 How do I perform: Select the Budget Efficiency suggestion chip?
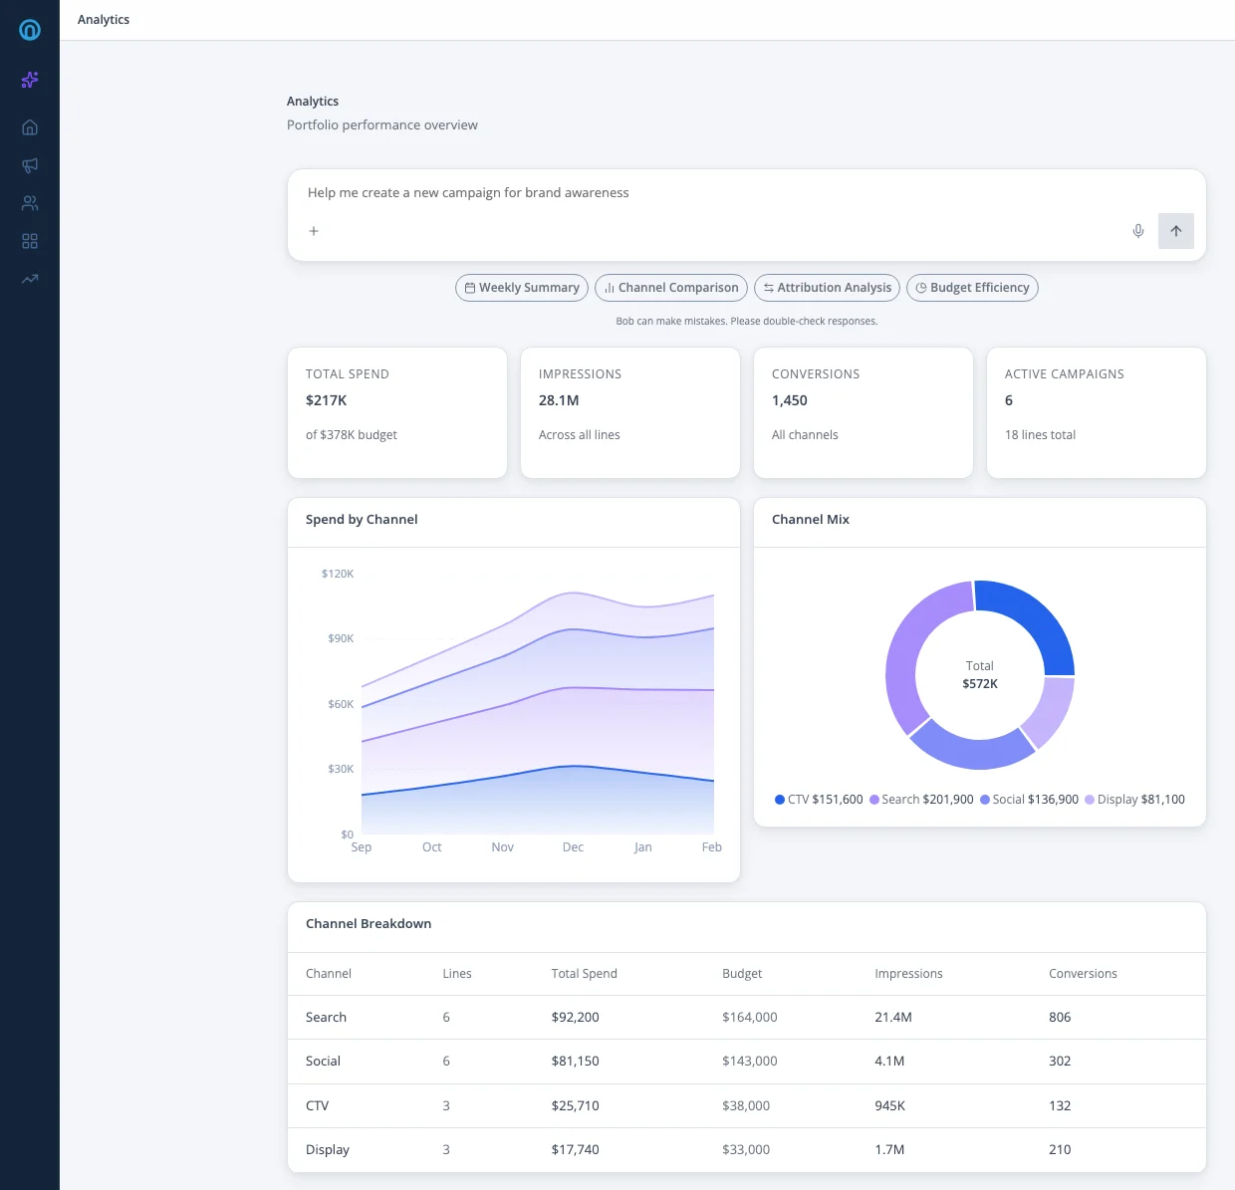coord(972,288)
